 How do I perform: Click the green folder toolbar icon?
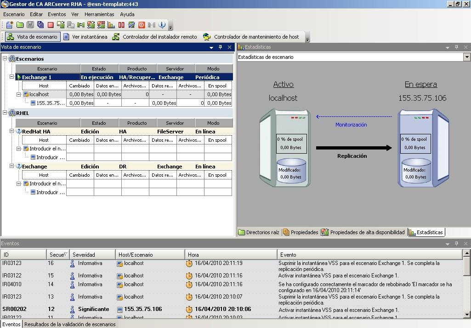click(20, 25)
